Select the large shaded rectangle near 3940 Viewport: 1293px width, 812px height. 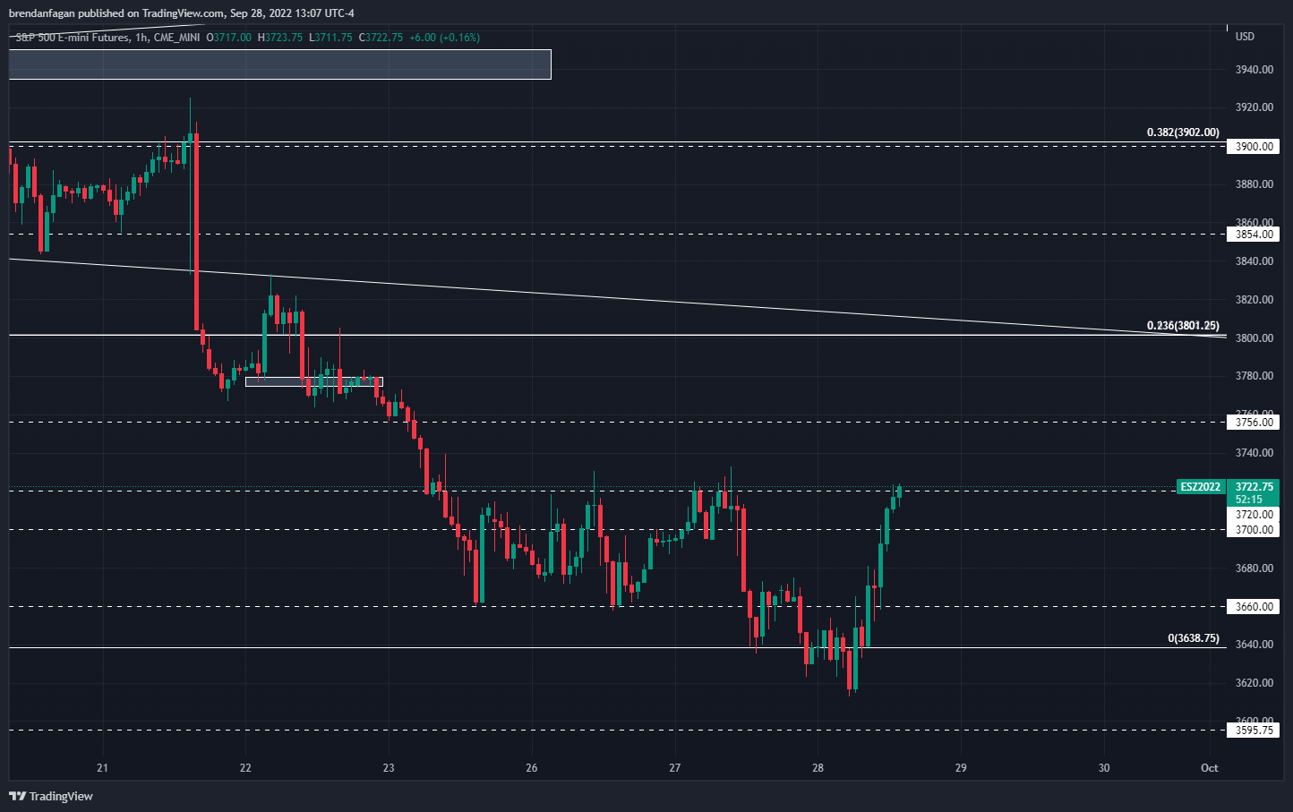280,64
